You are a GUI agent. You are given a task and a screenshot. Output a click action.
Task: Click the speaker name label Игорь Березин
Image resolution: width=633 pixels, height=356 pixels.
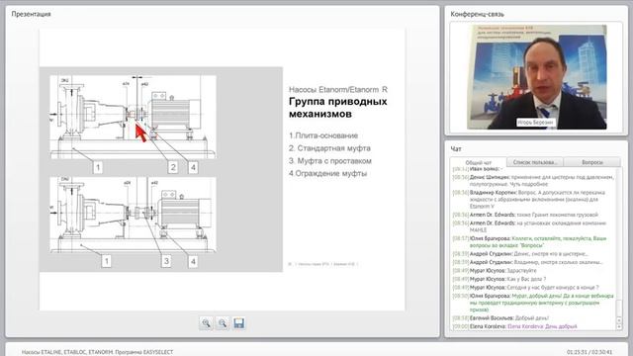535,123
